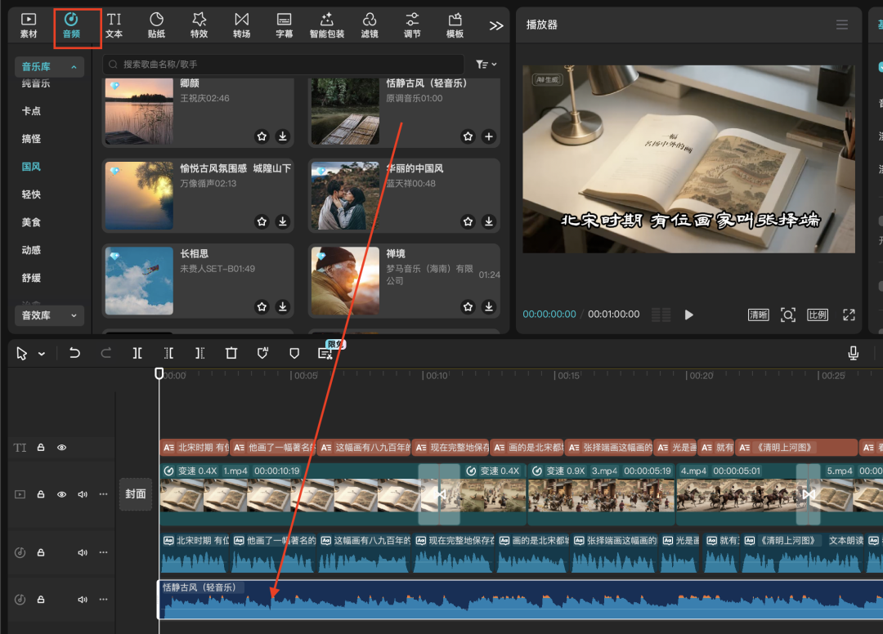Screen dimensions: 883x634
Task: Switch to the 文本 text tab
Action: [114, 25]
